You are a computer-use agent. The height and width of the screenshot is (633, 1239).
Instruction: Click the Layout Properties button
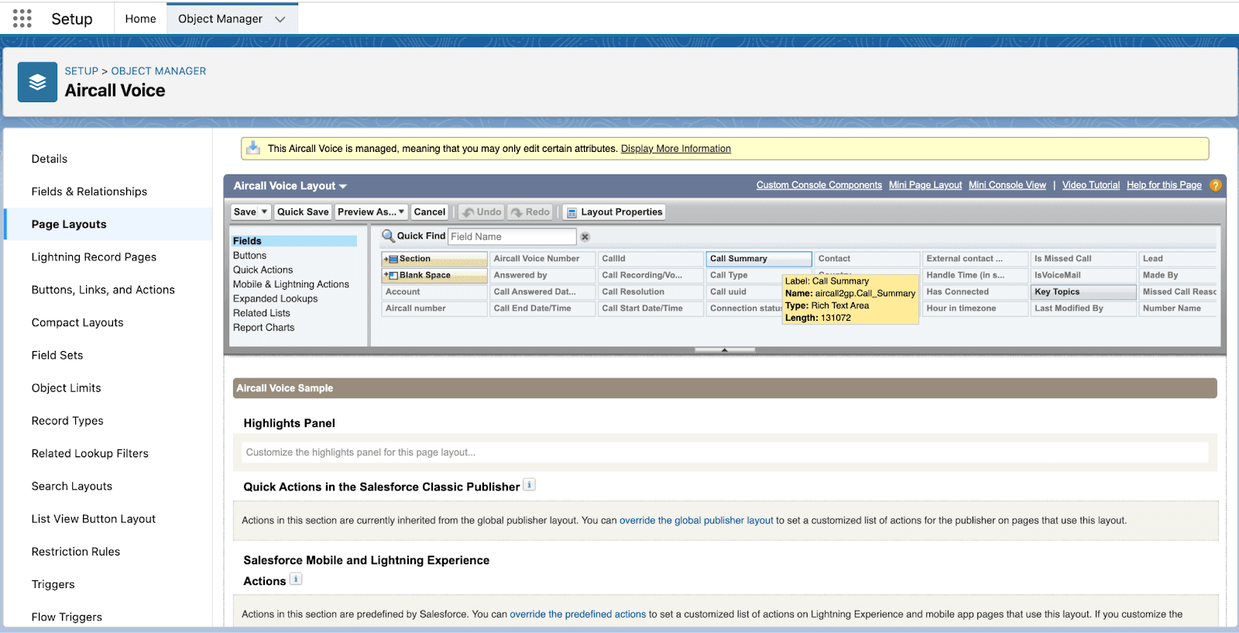coord(614,212)
